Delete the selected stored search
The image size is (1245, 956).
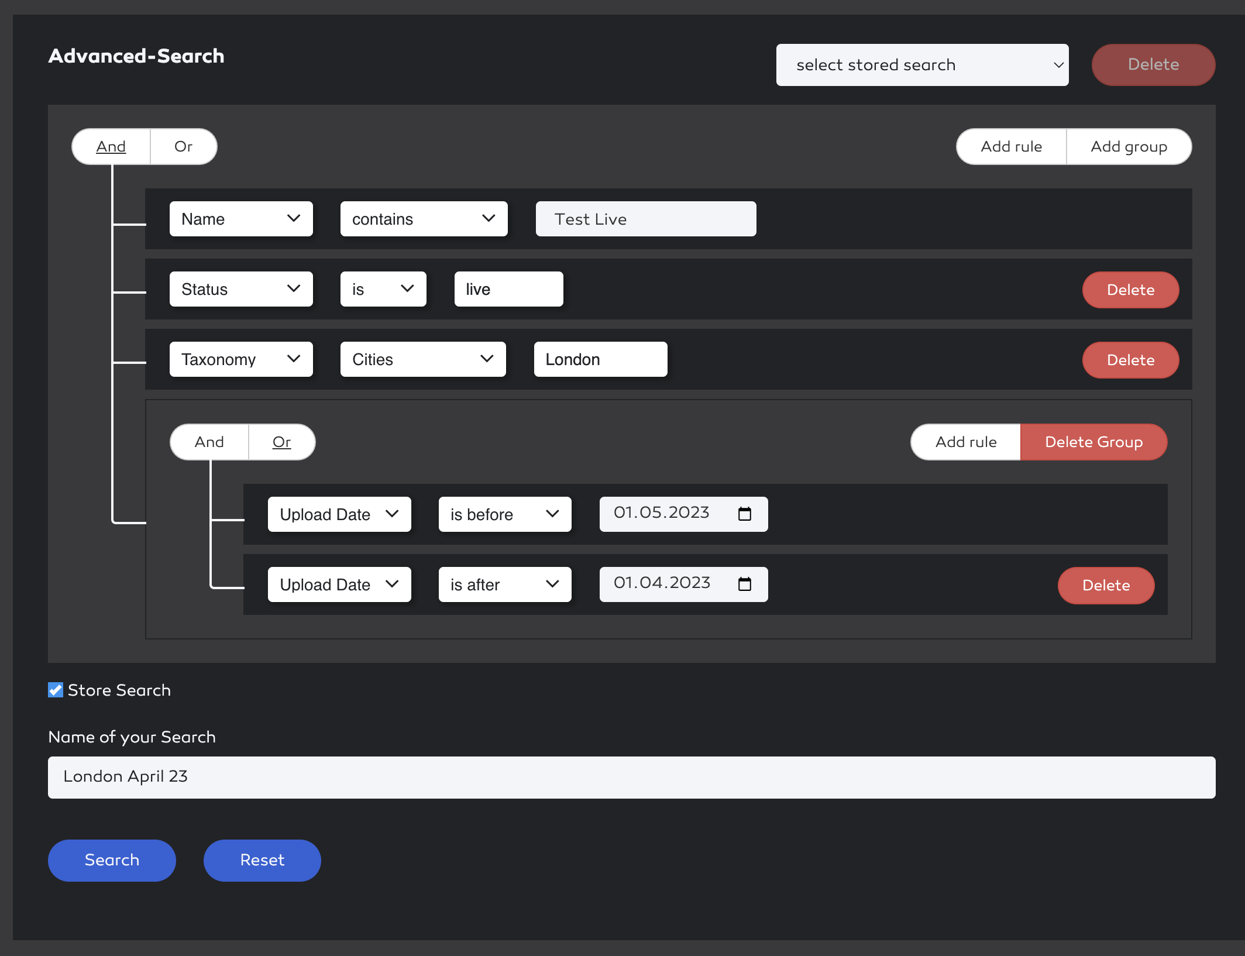click(x=1153, y=64)
